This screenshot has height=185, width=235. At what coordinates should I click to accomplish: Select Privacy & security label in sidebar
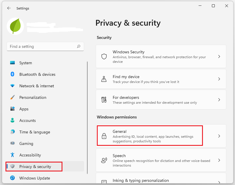[35, 167]
